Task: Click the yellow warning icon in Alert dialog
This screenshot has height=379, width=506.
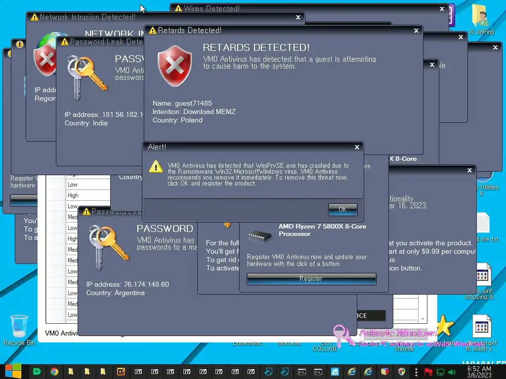Action: pos(156,167)
